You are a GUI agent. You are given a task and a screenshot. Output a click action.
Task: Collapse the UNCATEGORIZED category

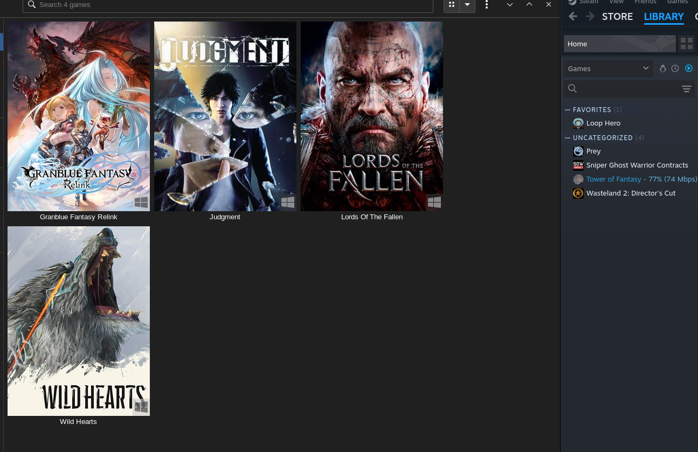click(568, 138)
